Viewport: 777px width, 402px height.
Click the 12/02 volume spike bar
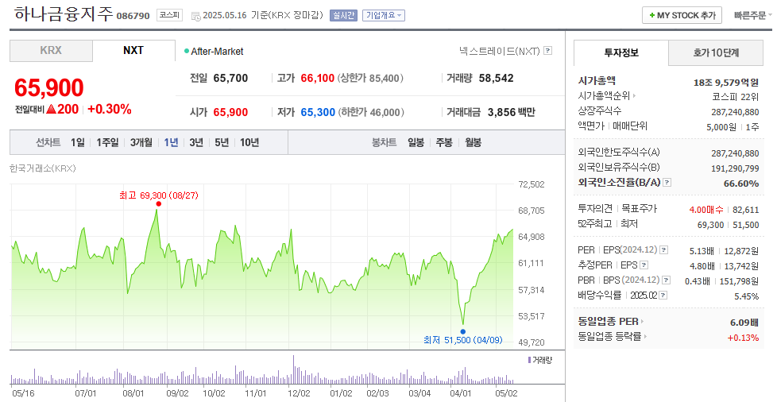coord(293,369)
